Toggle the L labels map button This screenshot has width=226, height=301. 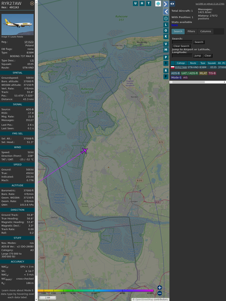pos(166,25)
